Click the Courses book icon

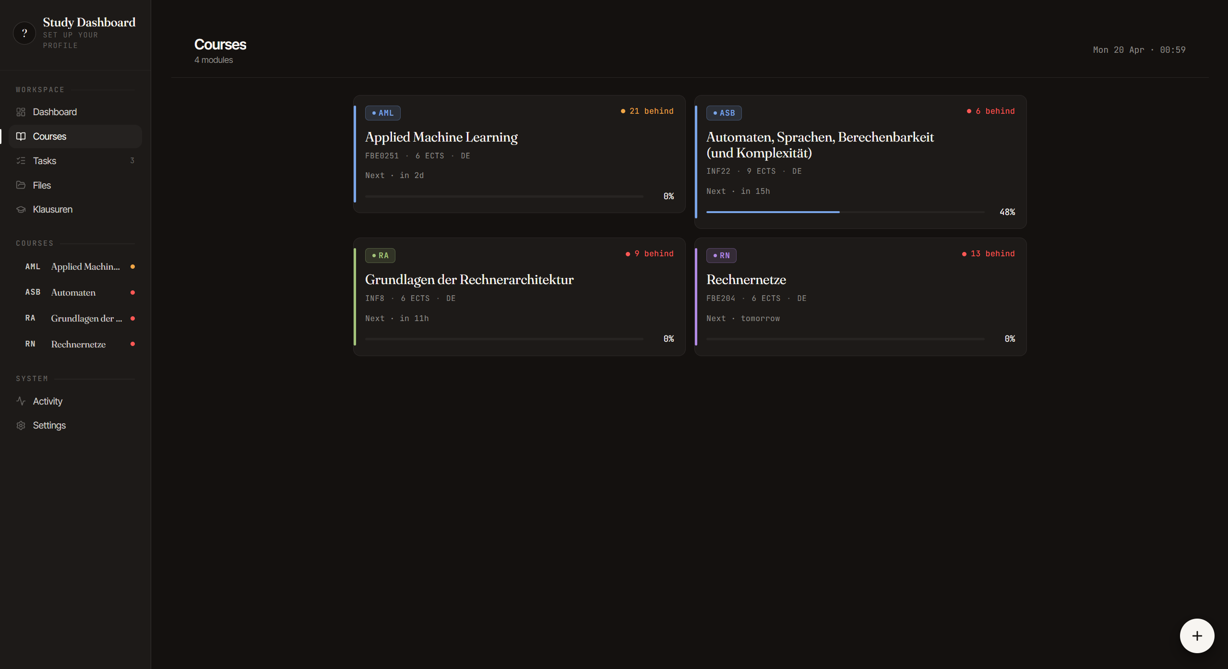coord(21,136)
